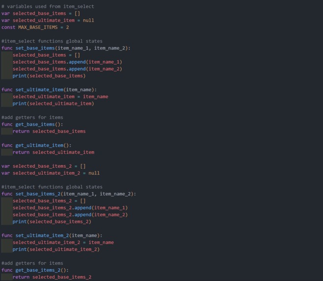Click the line 'var selected_ultimate_item_2 = null'
Image resolution: width=323 pixels, height=281 pixels.
point(50,173)
